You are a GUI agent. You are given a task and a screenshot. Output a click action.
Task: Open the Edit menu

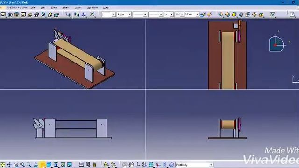(x=43, y=7)
